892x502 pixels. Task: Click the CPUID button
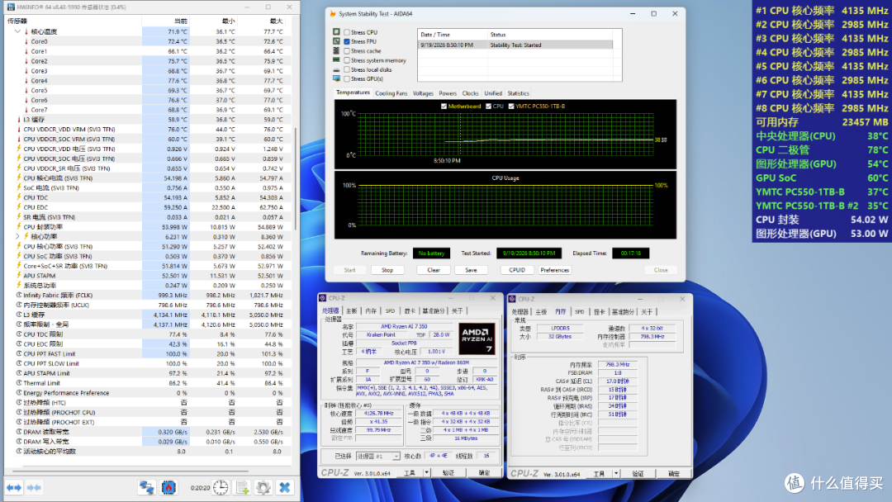[x=517, y=270]
